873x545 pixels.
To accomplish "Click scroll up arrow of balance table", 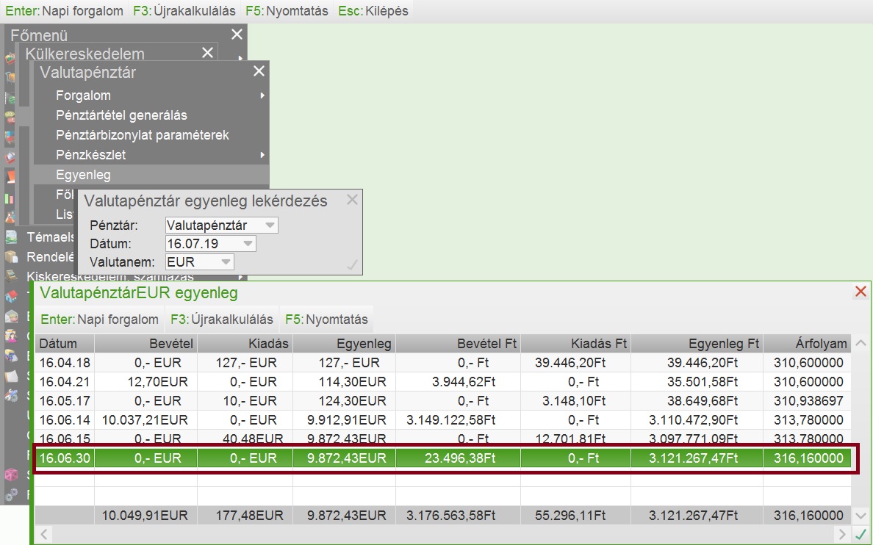I will pyautogui.click(x=861, y=344).
